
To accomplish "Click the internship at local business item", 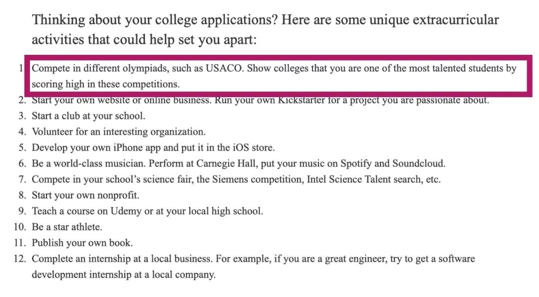I will coord(254,267).
